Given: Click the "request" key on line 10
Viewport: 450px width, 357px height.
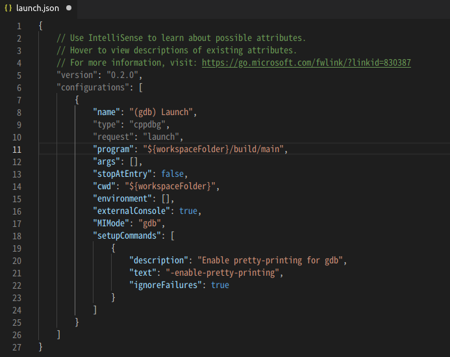Looking at the screenshot, I should click(113, 137).
